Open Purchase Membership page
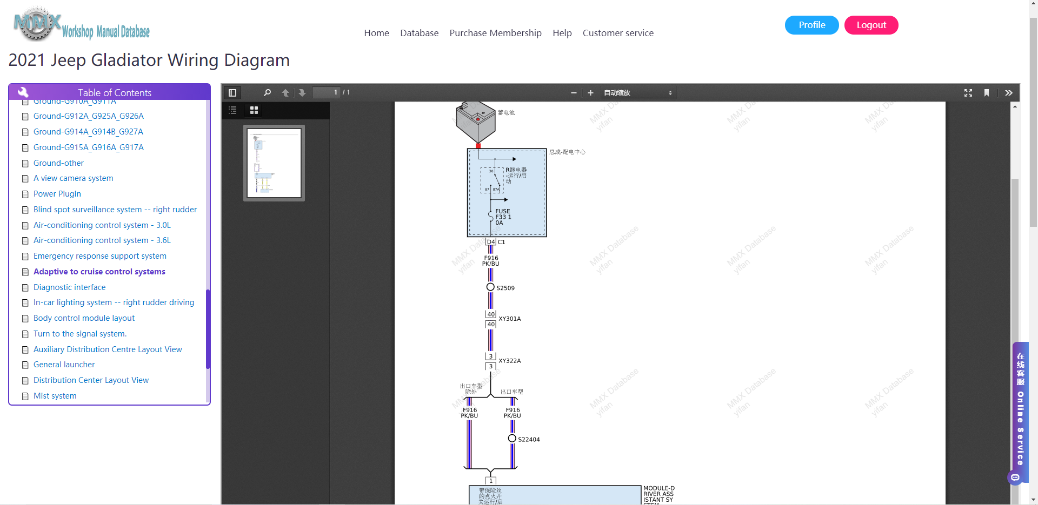Image resolution: width=1038 pixels, height=505 pixels. (x=495, y=33)
